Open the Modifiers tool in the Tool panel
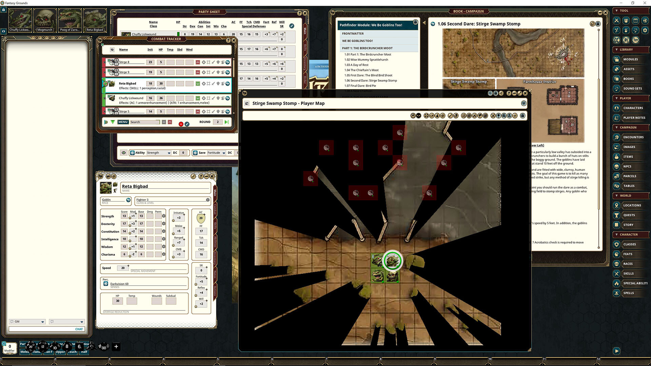651x366 pixels. pos(616,30)
